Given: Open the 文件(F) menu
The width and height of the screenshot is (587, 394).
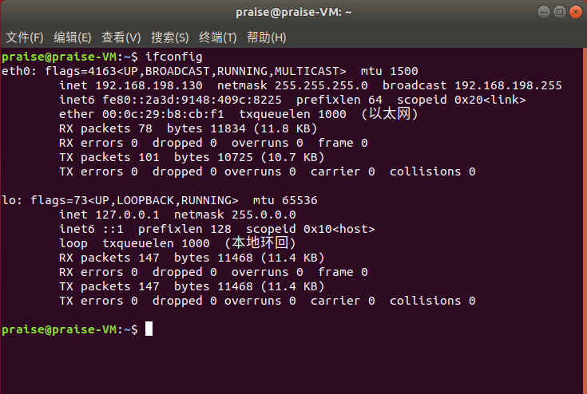Looking at the screenshot, I should [x=25, y=37].
